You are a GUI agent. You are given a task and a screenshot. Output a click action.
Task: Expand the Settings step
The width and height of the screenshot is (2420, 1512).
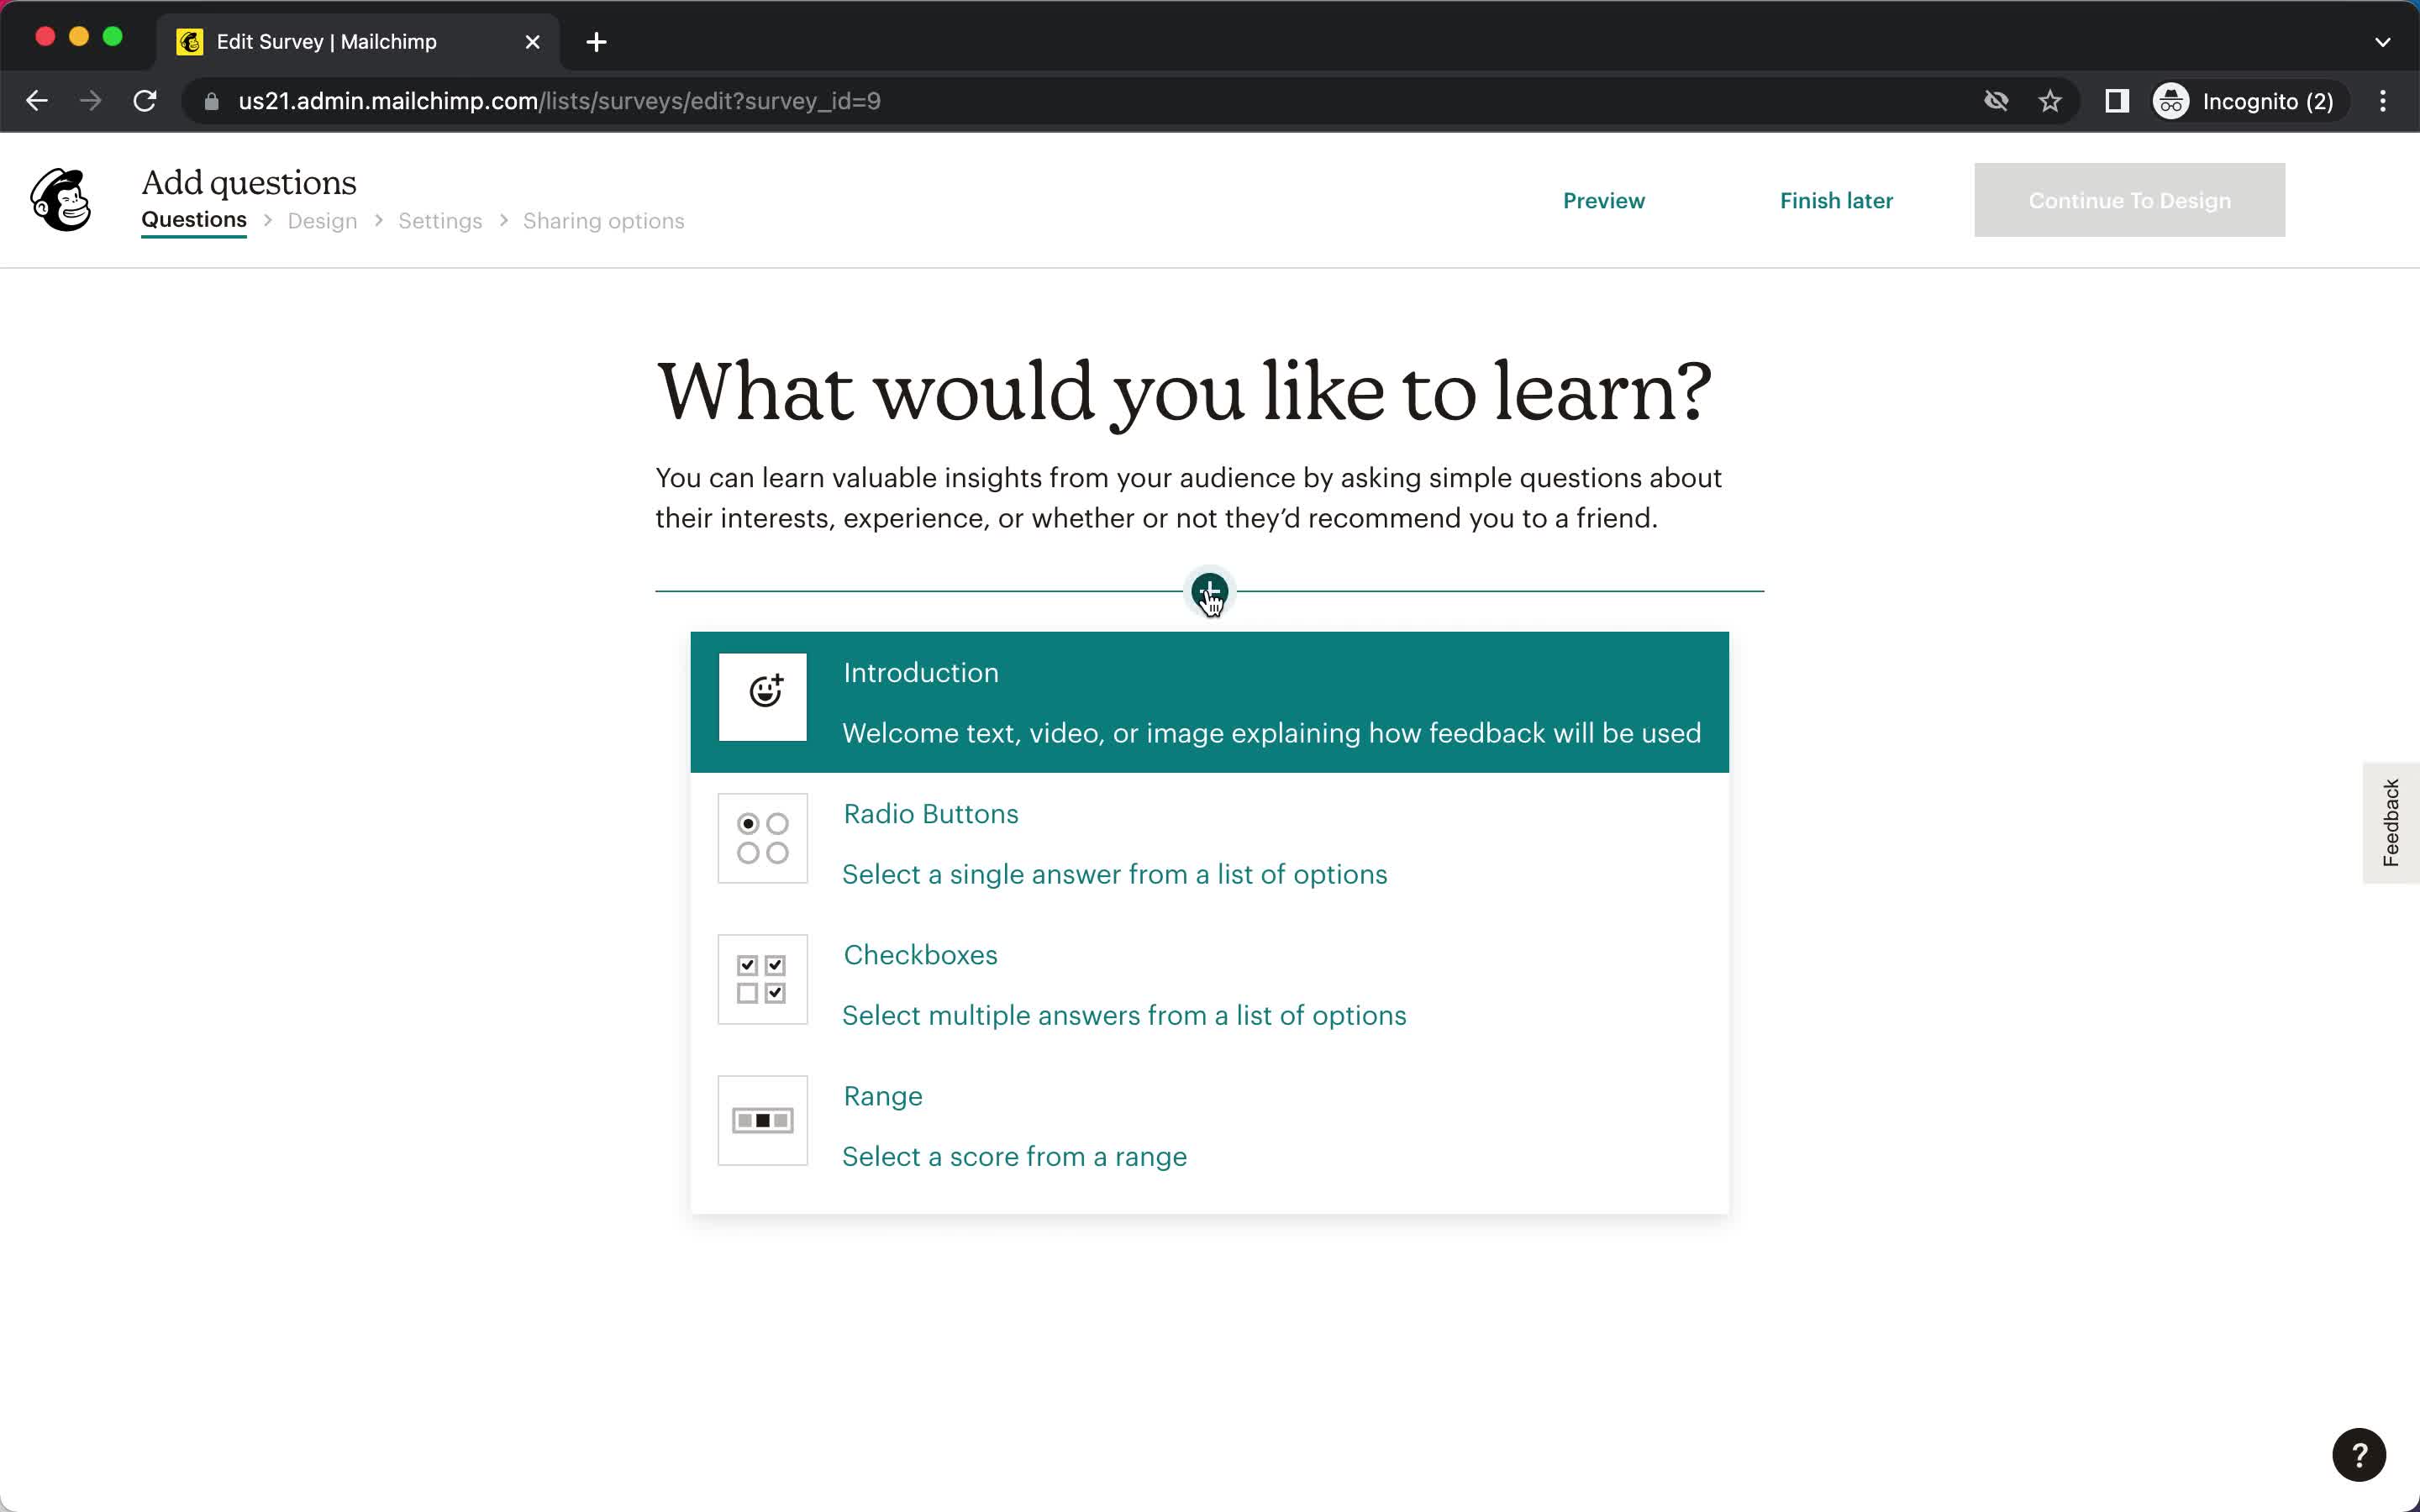coord(439,219)
